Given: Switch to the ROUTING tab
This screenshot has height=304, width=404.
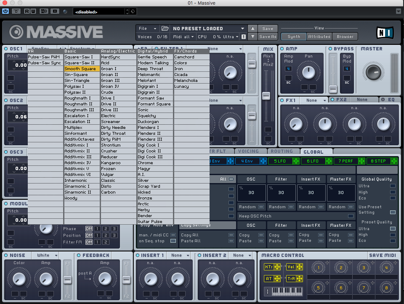Looking at the screenshot, I should (282, 151).
